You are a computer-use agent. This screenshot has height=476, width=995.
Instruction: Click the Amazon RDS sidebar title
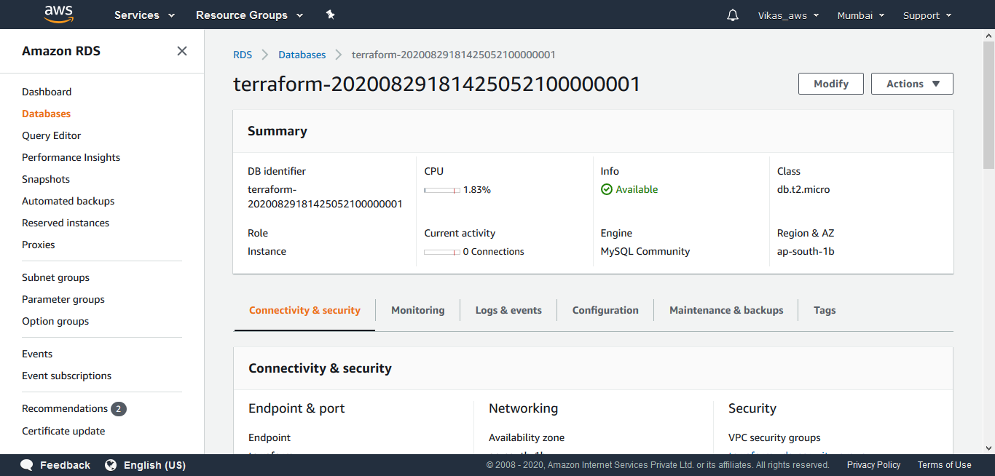(61, 51)
